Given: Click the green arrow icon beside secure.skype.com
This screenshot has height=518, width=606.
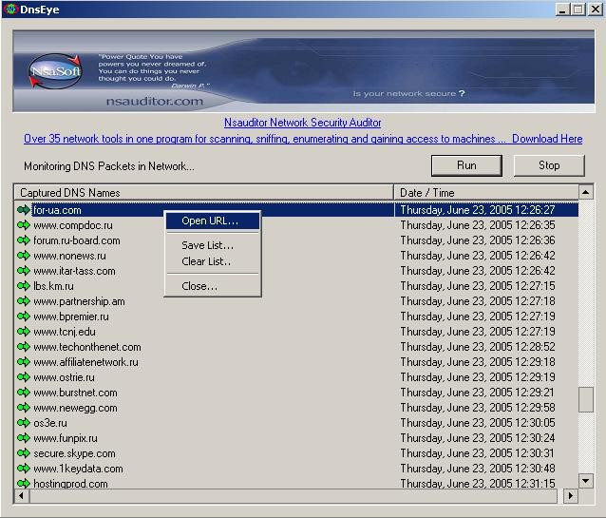Looking at the screenshot, I should [x=24, y=453].
